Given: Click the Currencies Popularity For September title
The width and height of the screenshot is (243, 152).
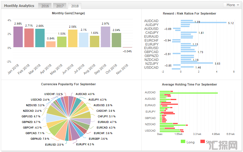Looking at the screenshot, I should [x=68, y=84].
